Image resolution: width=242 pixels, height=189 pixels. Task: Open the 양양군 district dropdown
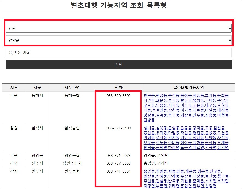tap(120, 40)
